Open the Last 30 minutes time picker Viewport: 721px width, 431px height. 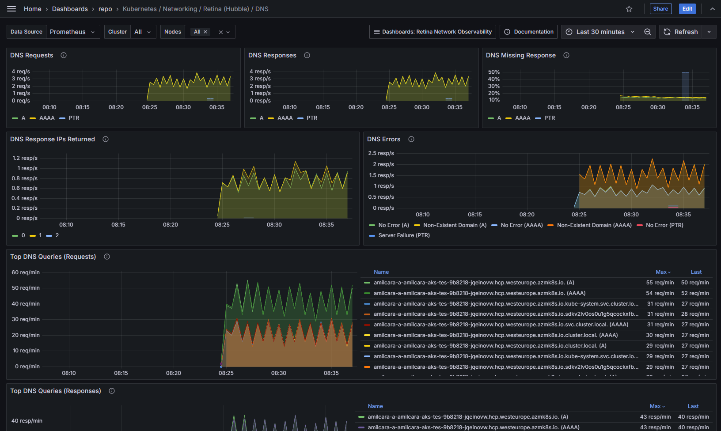point(600,32)
